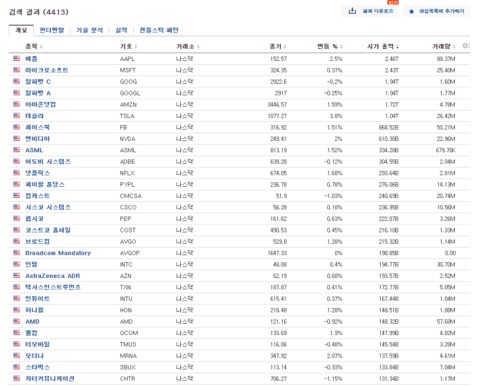Open the 어도비 시스템즈 stock link
The image size is (492, 386).
[x=48, y=162]
